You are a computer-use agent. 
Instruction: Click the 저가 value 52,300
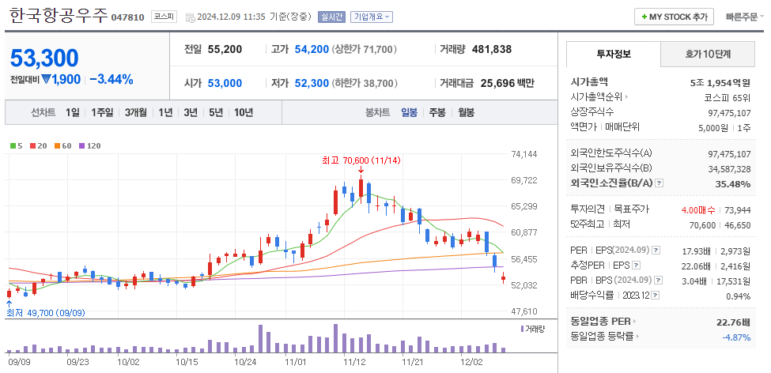tap(312, 84)
